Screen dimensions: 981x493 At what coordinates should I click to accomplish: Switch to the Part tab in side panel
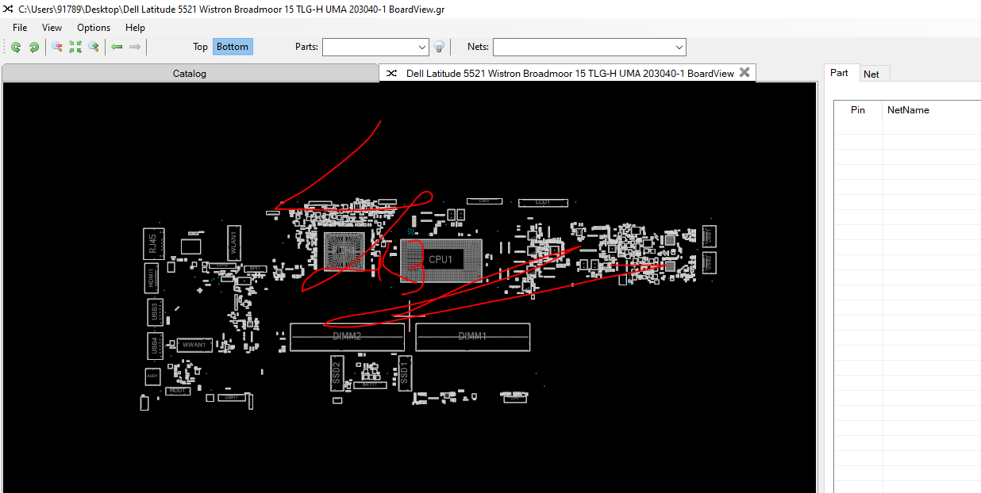839,73
